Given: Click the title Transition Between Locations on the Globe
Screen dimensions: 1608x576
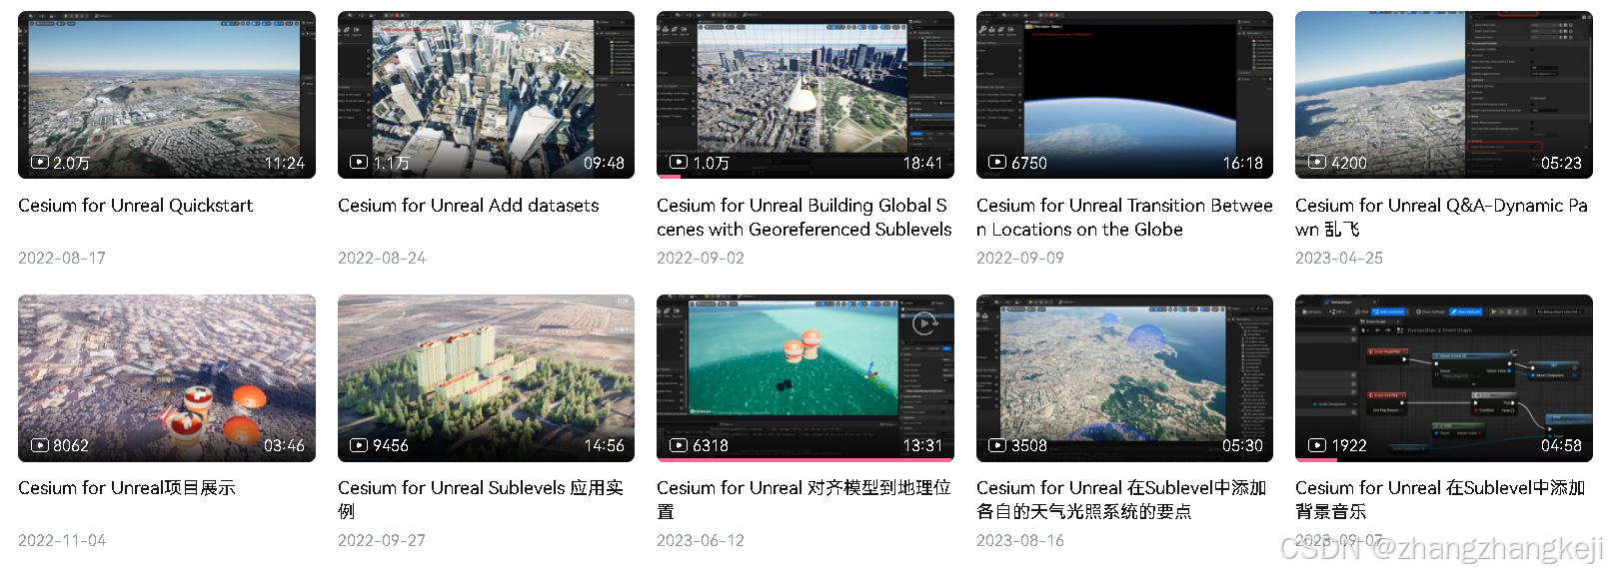Looking at the screenshot, I should [1124, 218].
